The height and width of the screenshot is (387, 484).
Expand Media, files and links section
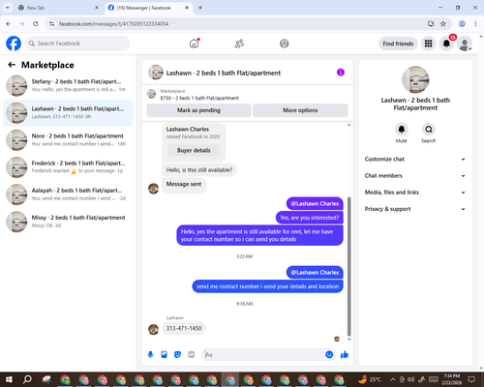415,193
